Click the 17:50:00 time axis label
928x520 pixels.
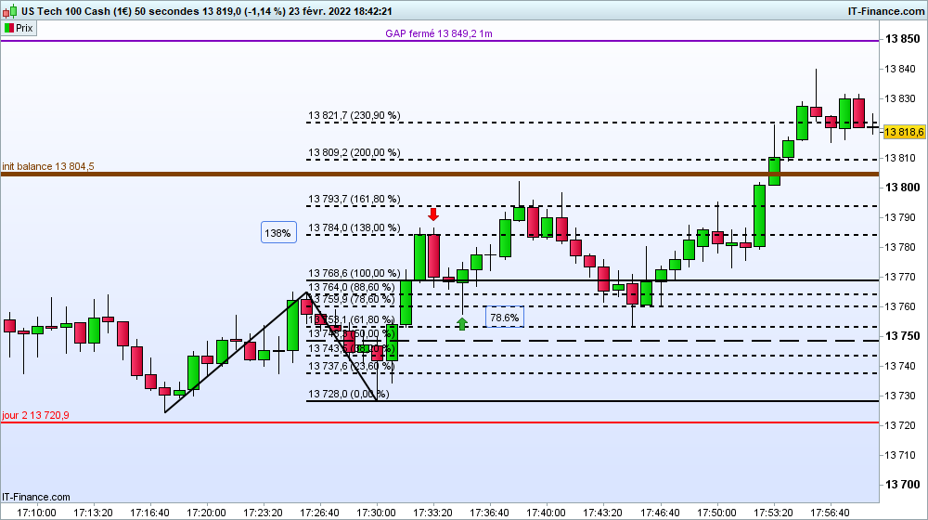(716, 513)
